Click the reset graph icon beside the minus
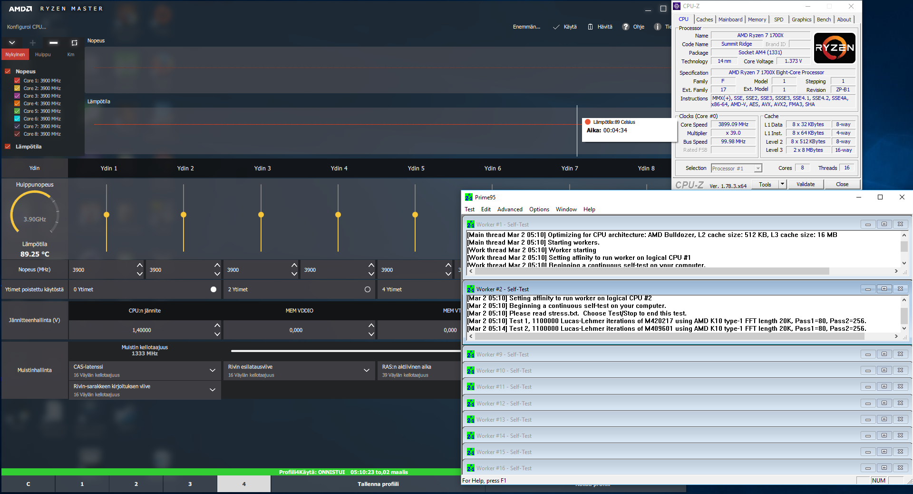The image size is (913, 494). coord(74,43)
